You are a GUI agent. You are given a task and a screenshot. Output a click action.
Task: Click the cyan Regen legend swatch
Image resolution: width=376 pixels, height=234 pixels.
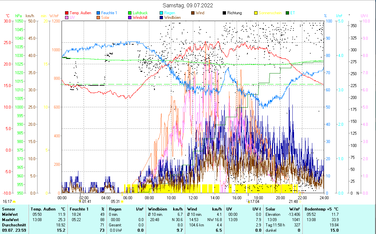tap(161, 13)
